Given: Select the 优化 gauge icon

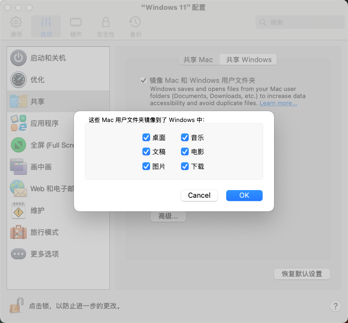Looking at the screenshot, I should coord(18,80).
